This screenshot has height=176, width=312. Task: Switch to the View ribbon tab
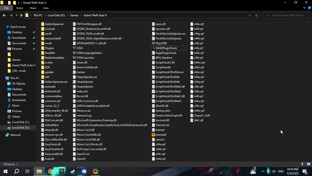click(x=46, y=8)
